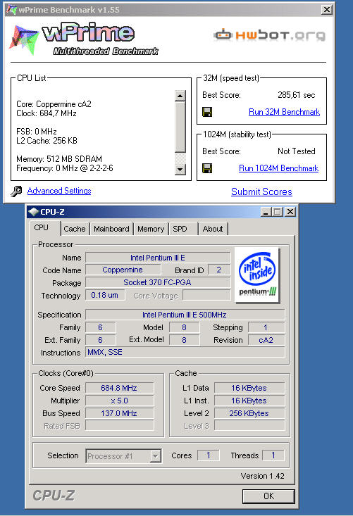353x516 pixels.
Task: Run the 32M Benchmark
Action: tap(284, 112)
